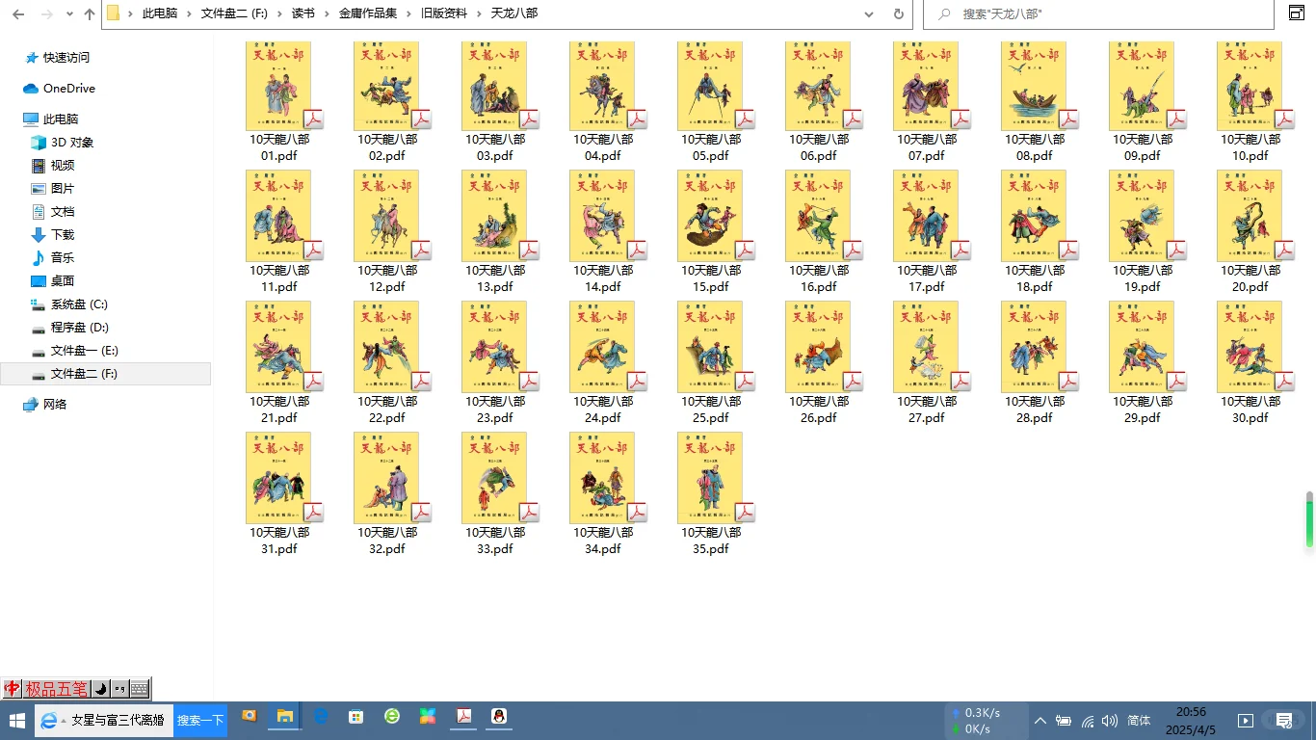
Task: Click 此电脑 in address breadcrumb
Action: point(159,14)
